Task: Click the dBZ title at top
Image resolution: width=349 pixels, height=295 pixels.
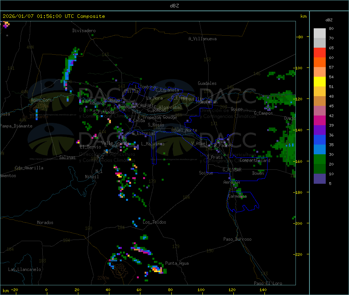Action: tap(174, 6)
